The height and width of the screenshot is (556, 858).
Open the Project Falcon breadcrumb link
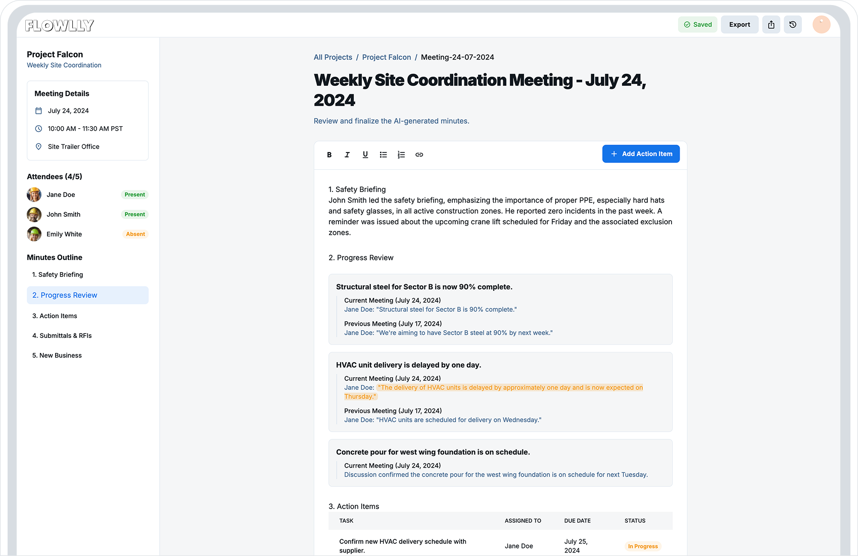[387, 57]
